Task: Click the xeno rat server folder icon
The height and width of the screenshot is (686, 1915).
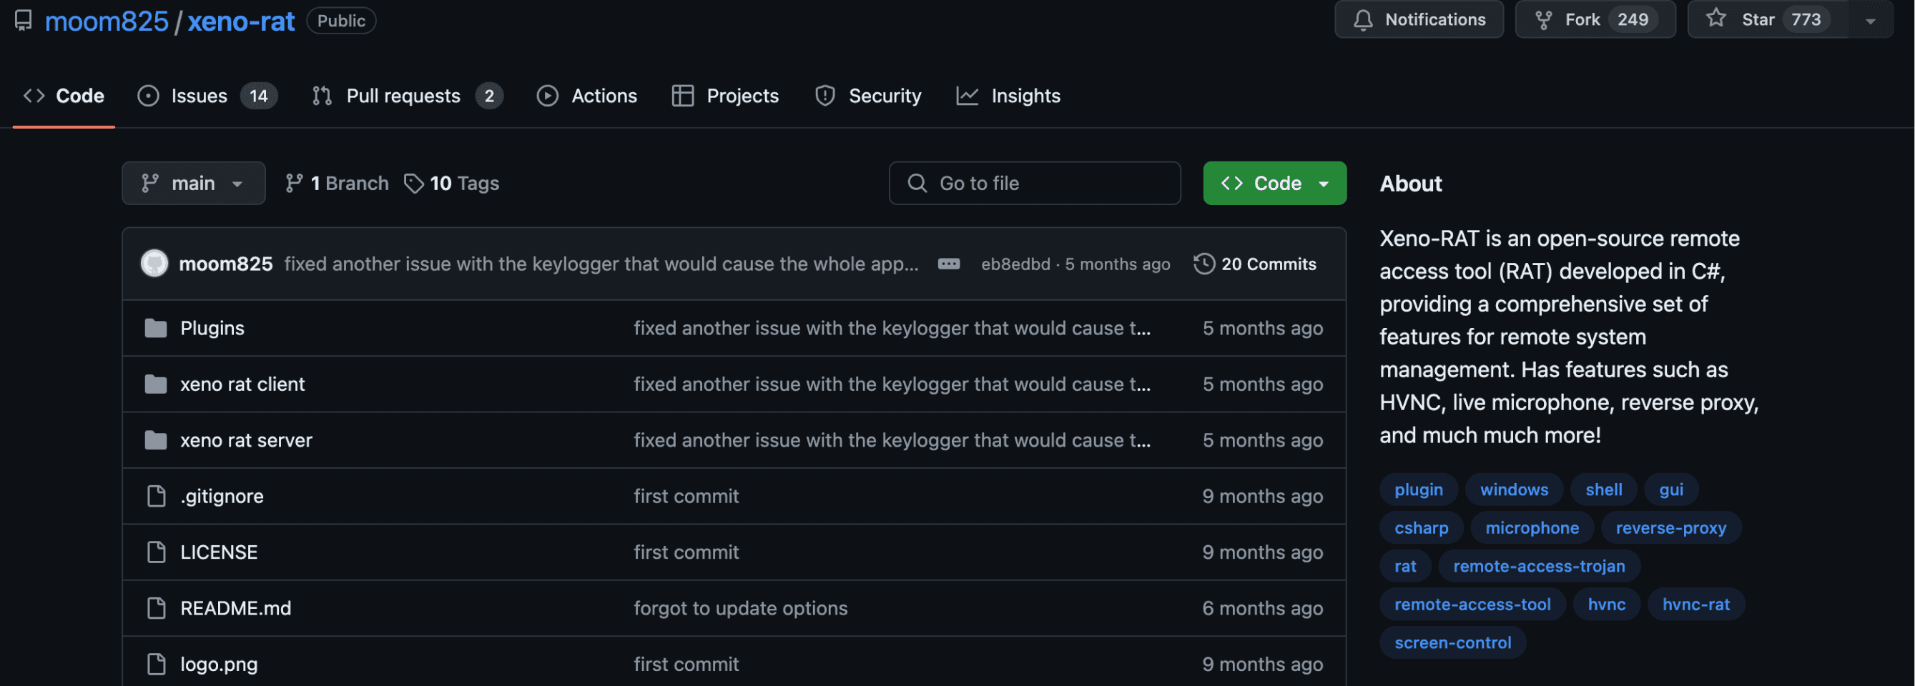Action: (155, 440)
